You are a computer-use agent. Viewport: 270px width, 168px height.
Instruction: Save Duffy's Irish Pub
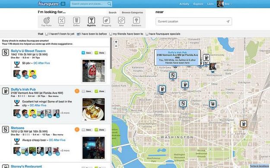click(86, 91)
